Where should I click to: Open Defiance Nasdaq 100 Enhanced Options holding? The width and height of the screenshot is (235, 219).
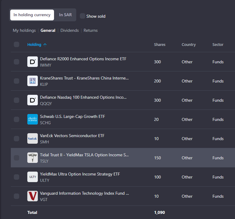coord(83,97)
